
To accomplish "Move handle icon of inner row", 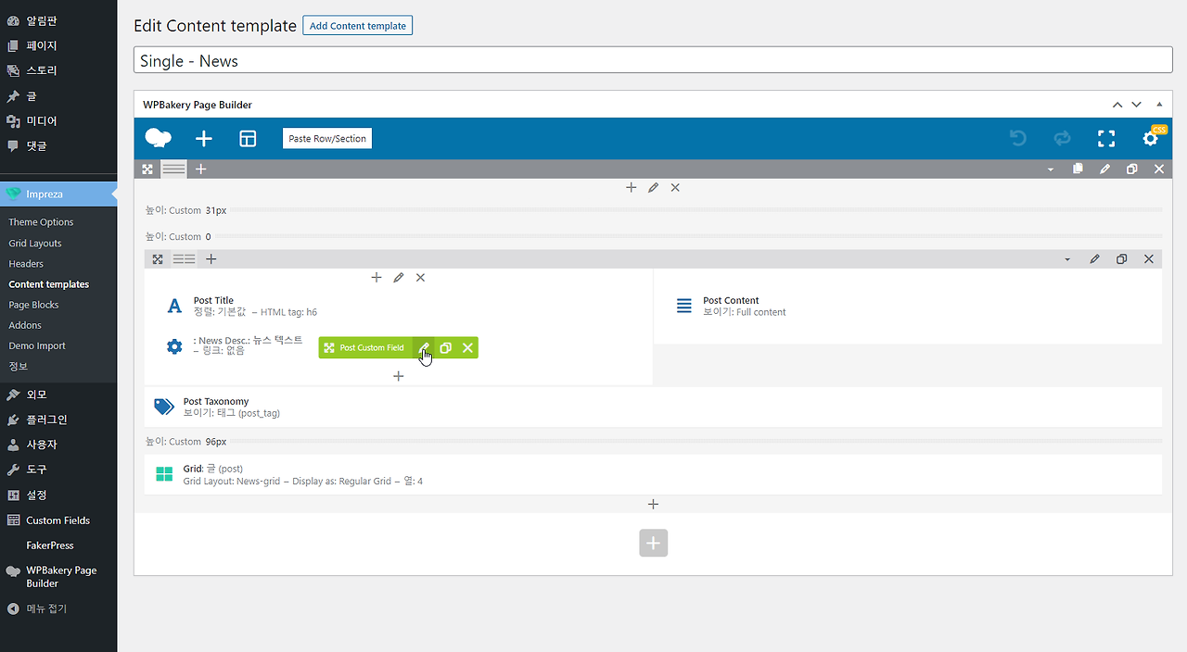I will (x=158, y=259).
